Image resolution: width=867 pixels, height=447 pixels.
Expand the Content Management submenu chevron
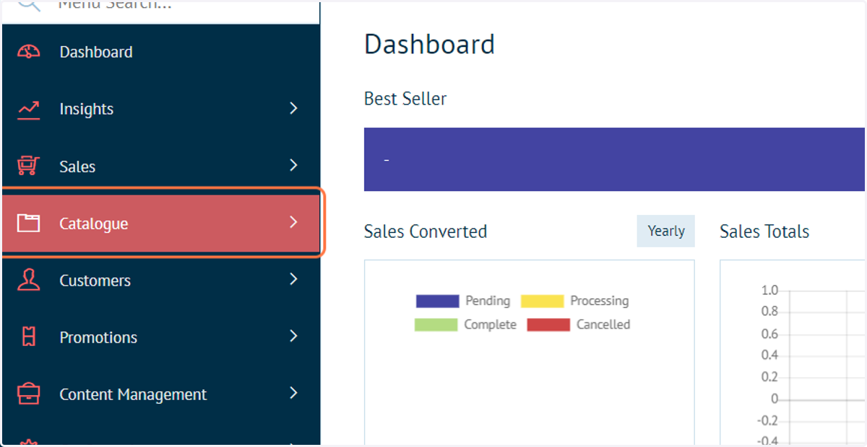click(x=293, y=393)
